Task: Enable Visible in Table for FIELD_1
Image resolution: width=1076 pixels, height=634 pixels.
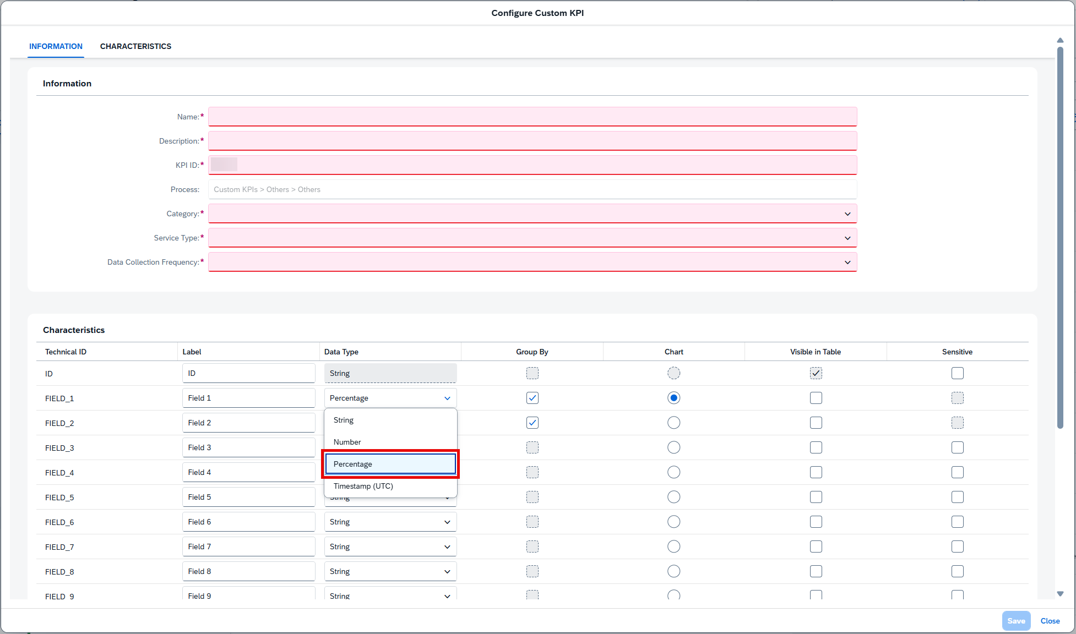Action: 816,398
